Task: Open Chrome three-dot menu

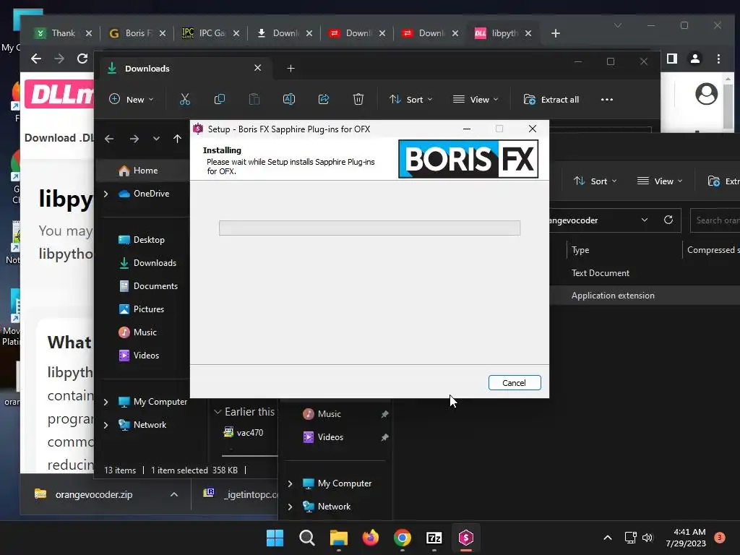Action: click(x=718, y=59)
